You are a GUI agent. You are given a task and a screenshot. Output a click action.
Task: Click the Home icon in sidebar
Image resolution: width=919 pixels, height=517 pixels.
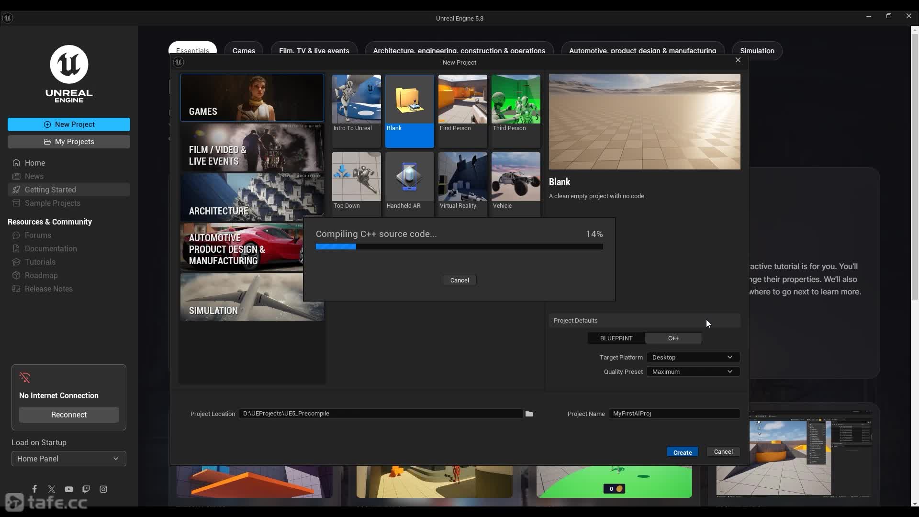(16, 163)
